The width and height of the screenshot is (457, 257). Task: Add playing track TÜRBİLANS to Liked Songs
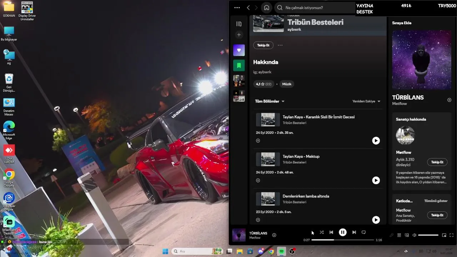point(274,235)
